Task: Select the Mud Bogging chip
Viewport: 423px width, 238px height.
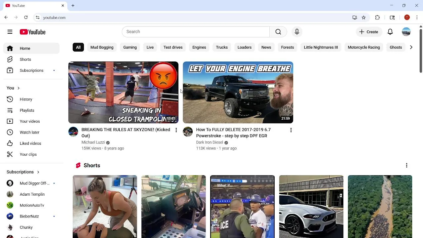Action: pos(102,47)
